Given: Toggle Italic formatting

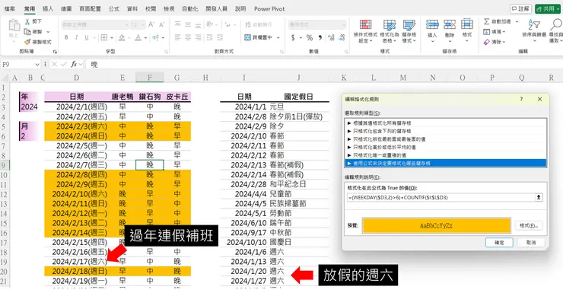Looking at the screenshot, I should point(77,37).
